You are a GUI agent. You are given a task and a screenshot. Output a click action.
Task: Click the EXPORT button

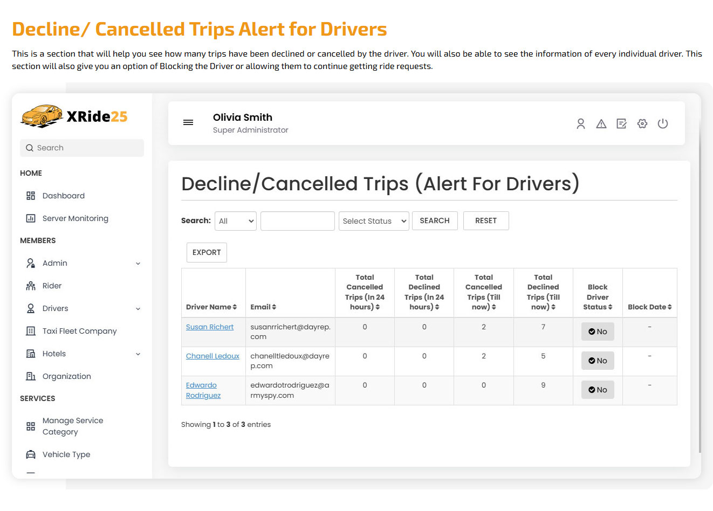(207, 252)
